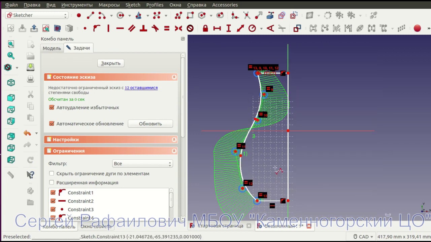
Task: Apply Equal constraint
Action: pos(167,29)
